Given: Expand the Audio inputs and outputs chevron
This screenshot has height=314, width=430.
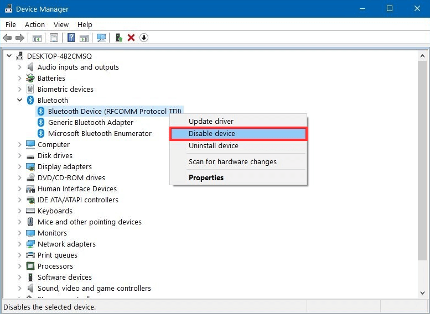Looking at the screenshot, I should [19, 67].
